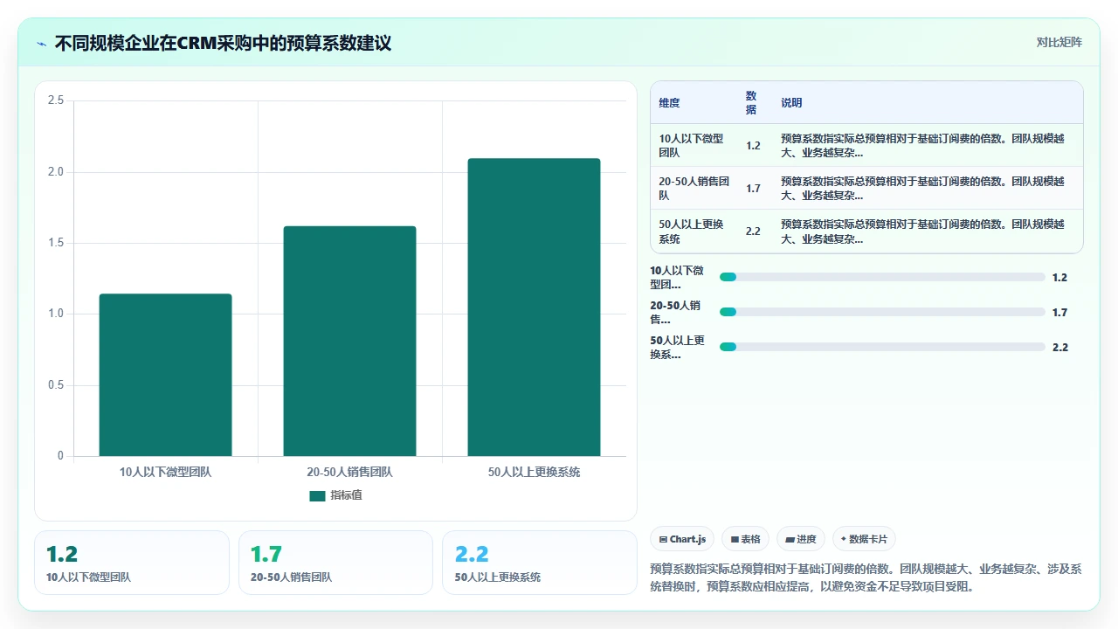
Task: Click the 10人以下微型团队 bar in chart
Action: click(165, 375)
